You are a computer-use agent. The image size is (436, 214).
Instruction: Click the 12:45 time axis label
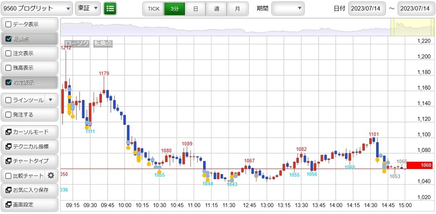(249, 205)
